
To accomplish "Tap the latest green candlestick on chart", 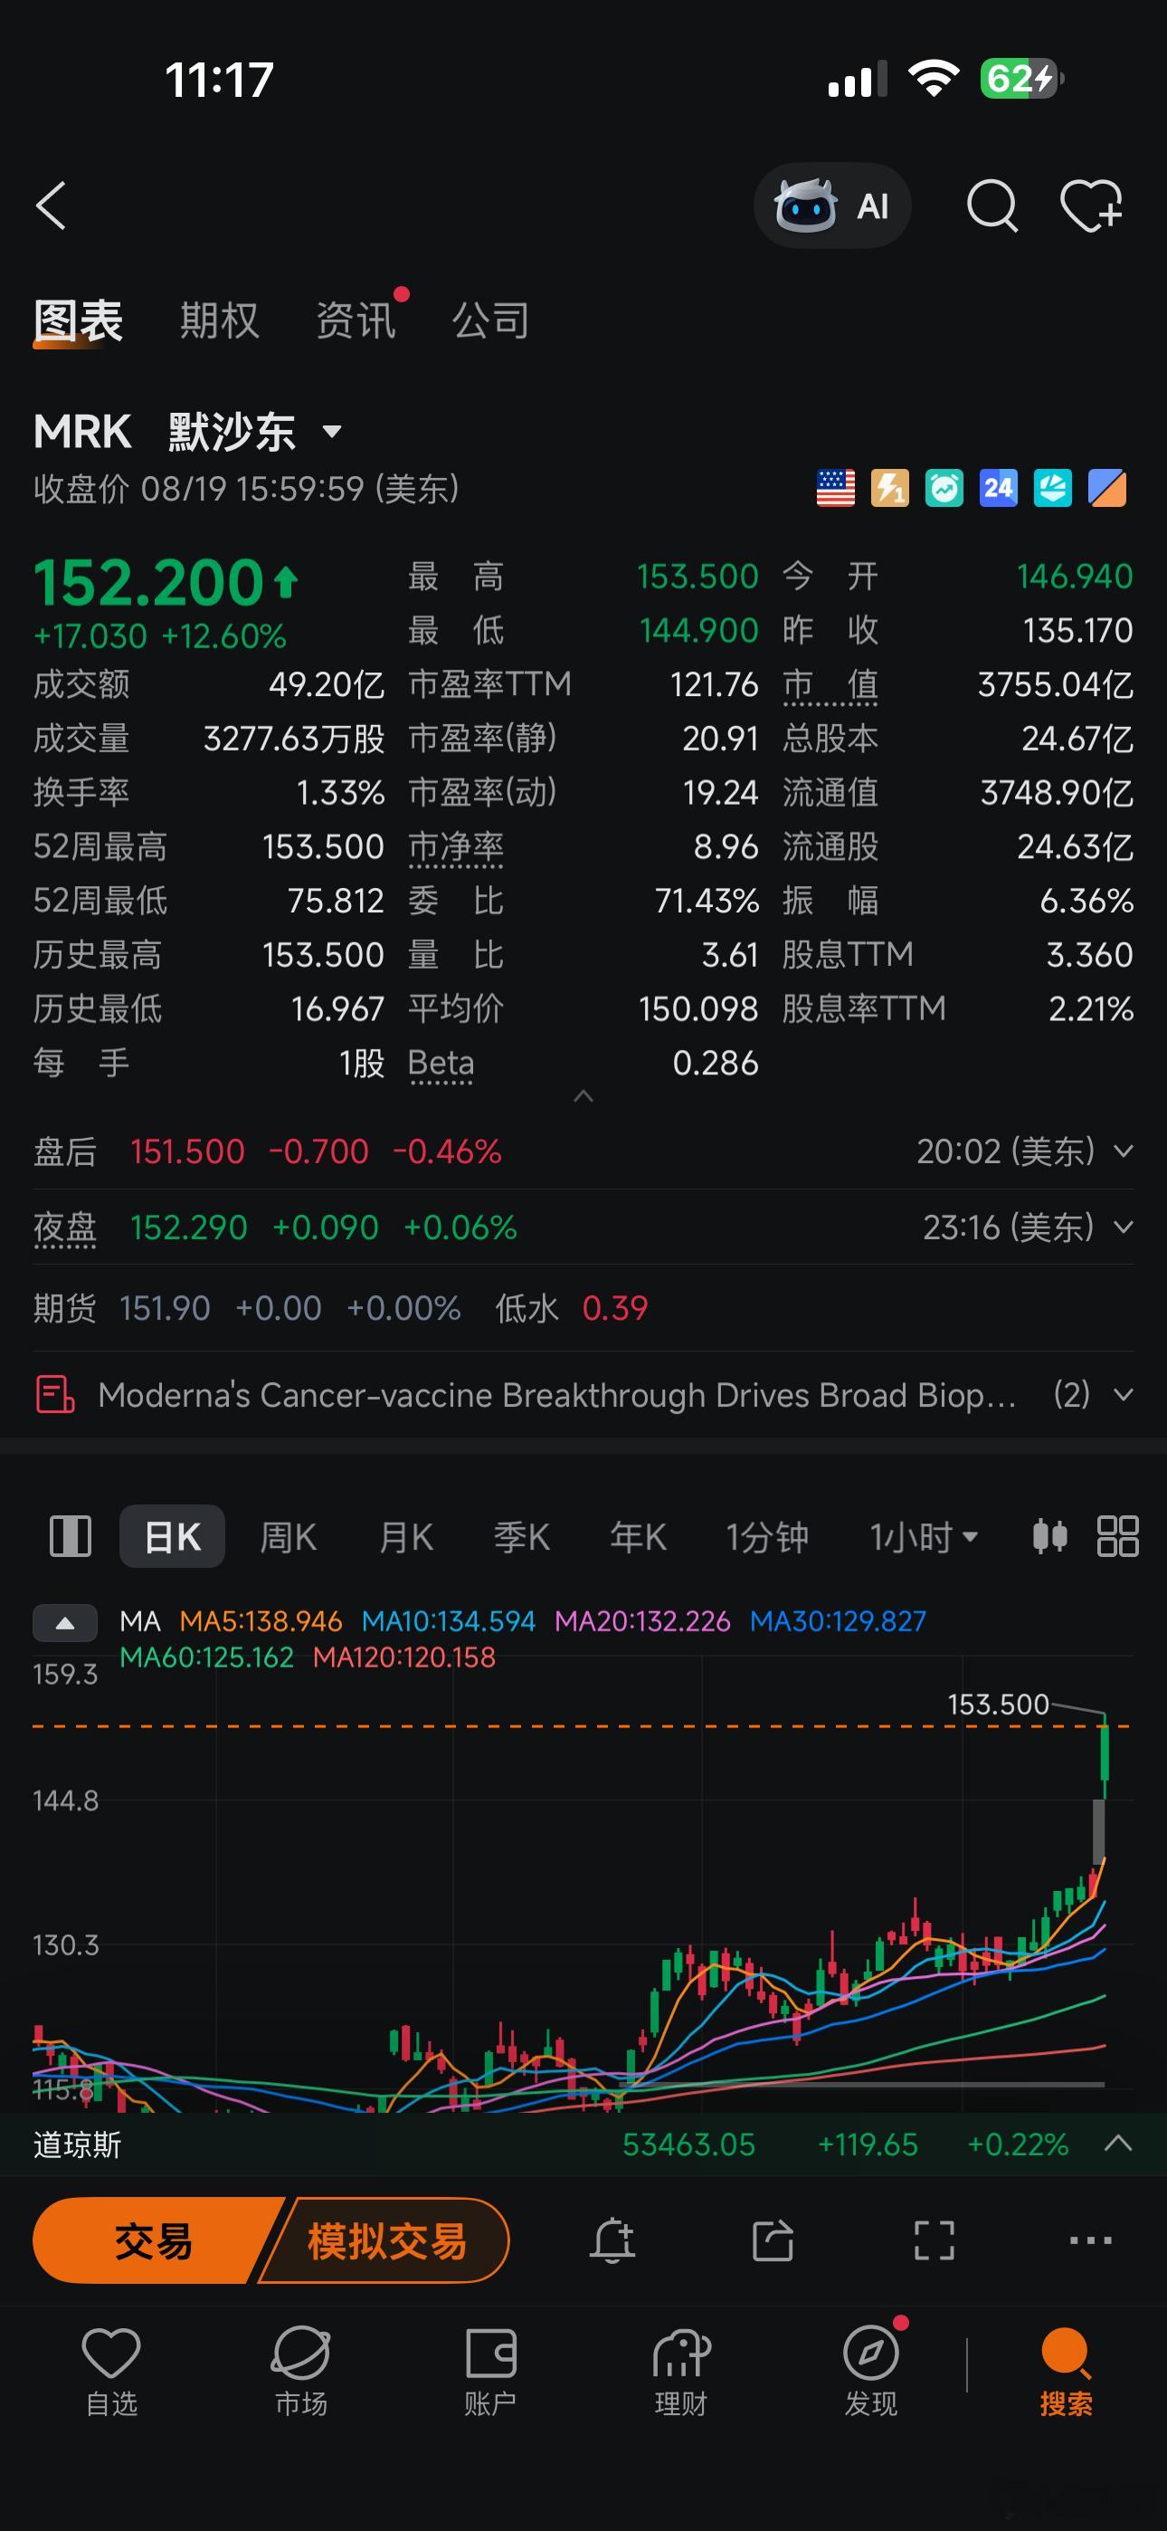I will (1105, 1755).
